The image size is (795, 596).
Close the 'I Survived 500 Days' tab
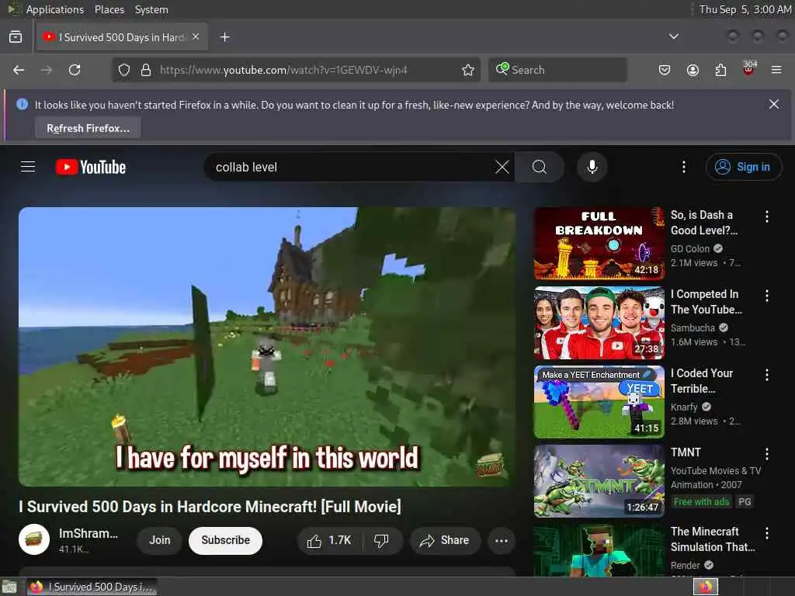click(x=196, y=36)
